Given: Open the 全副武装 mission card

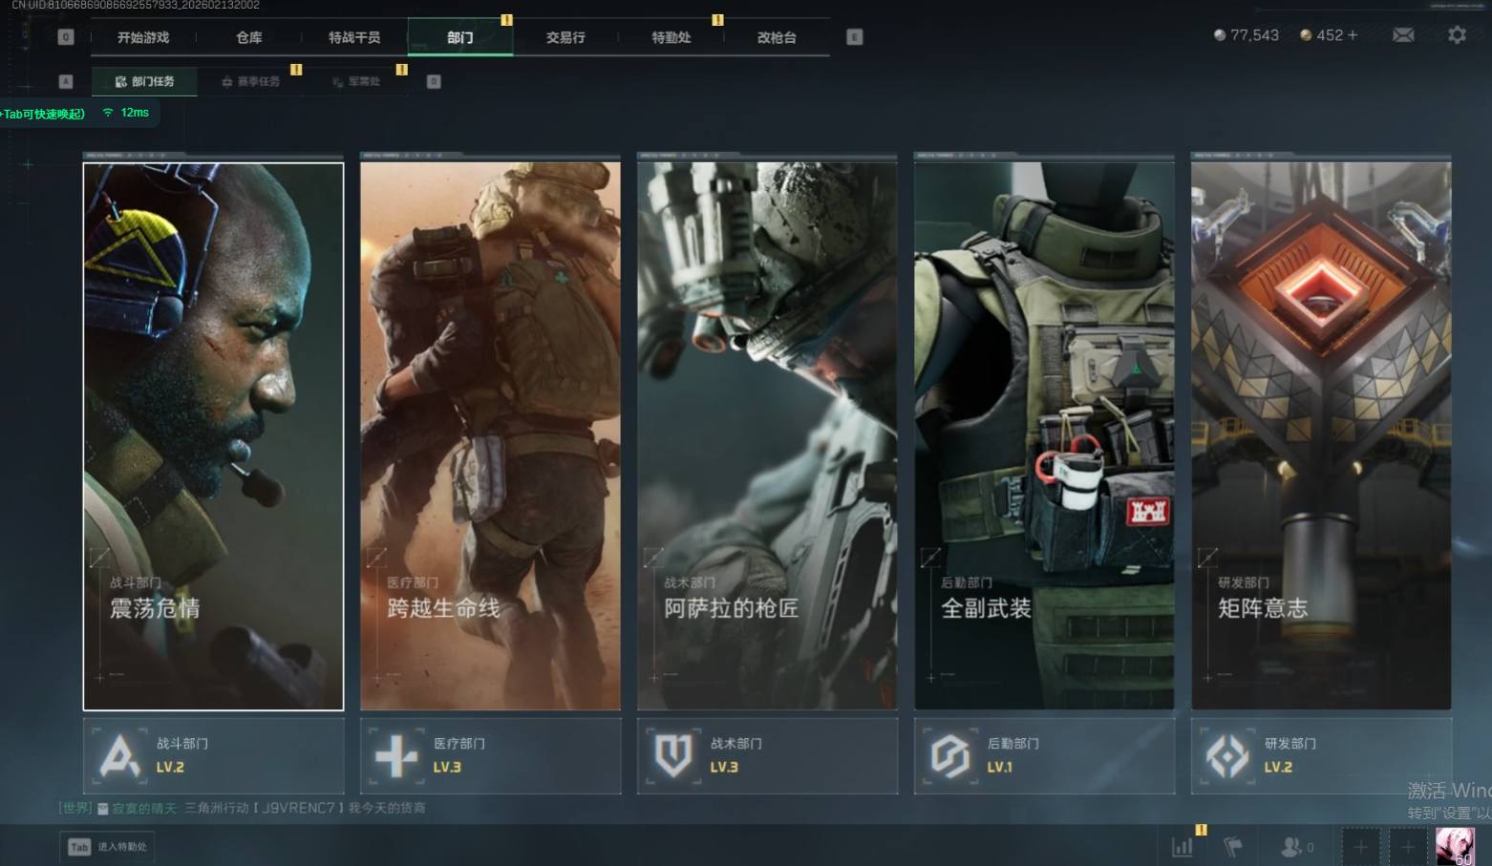Looking at the screenshot, I should click(1044, 436).
